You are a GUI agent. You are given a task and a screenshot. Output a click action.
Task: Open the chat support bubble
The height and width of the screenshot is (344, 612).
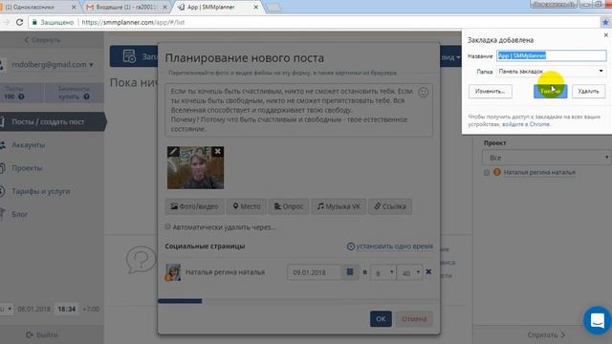[x=597, y=320]
